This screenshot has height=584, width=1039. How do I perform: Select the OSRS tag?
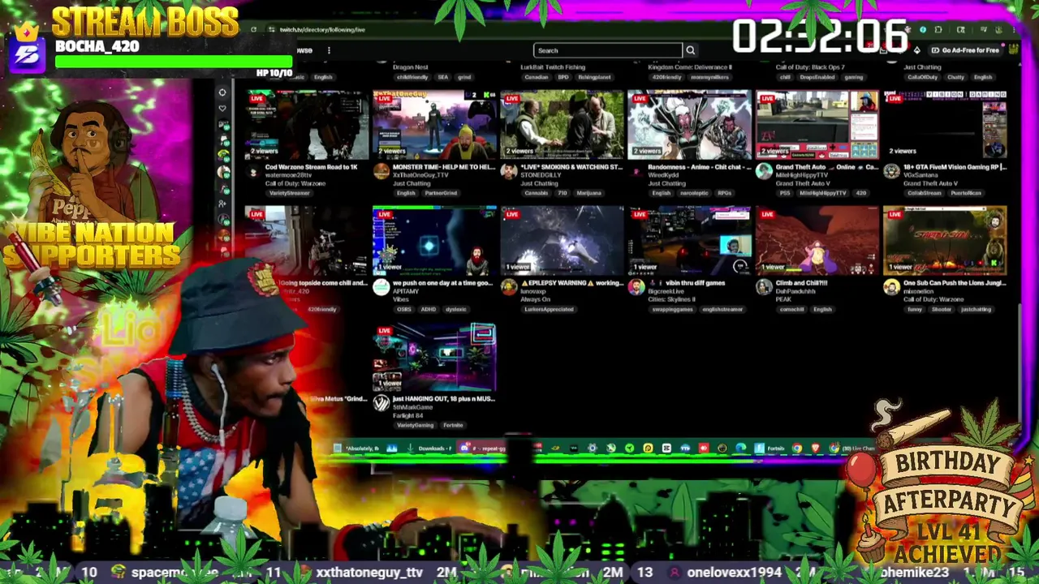[403, 309]
